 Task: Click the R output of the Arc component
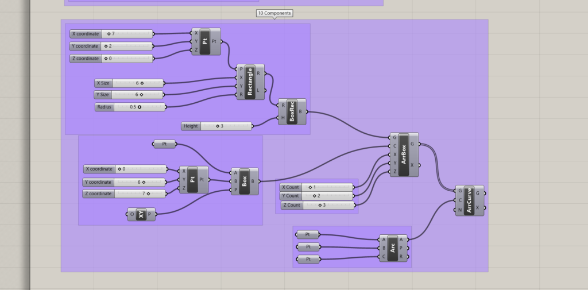401,257
